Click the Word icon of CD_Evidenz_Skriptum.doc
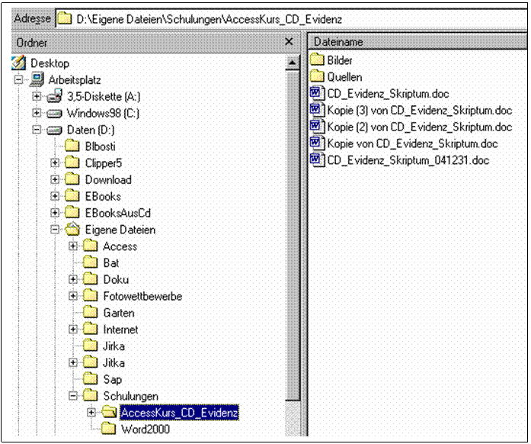 point(317,93)
